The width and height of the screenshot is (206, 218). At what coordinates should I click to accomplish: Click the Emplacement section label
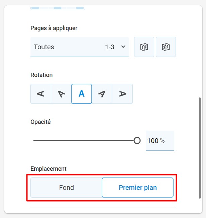coord(48,169)
